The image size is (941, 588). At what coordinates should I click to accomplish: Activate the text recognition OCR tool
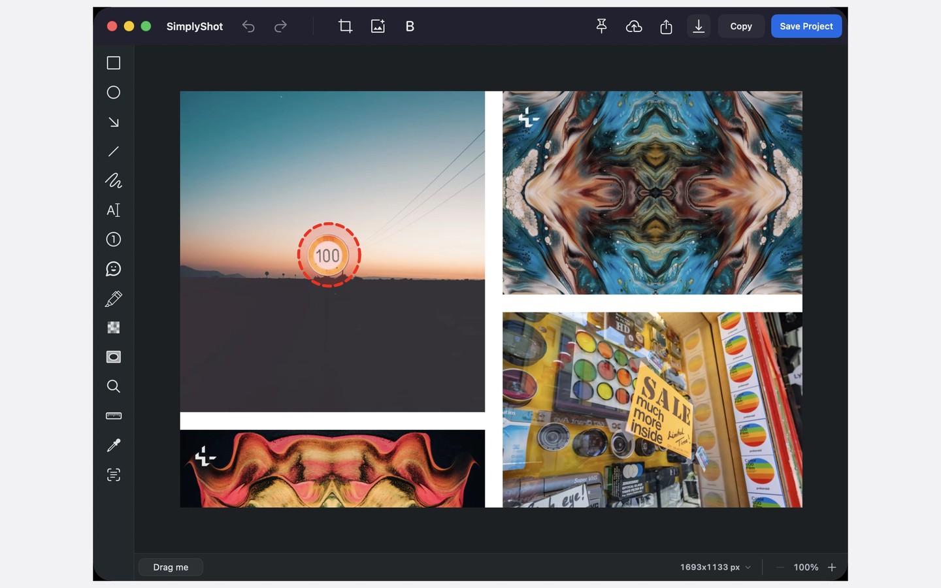(114, 474)
